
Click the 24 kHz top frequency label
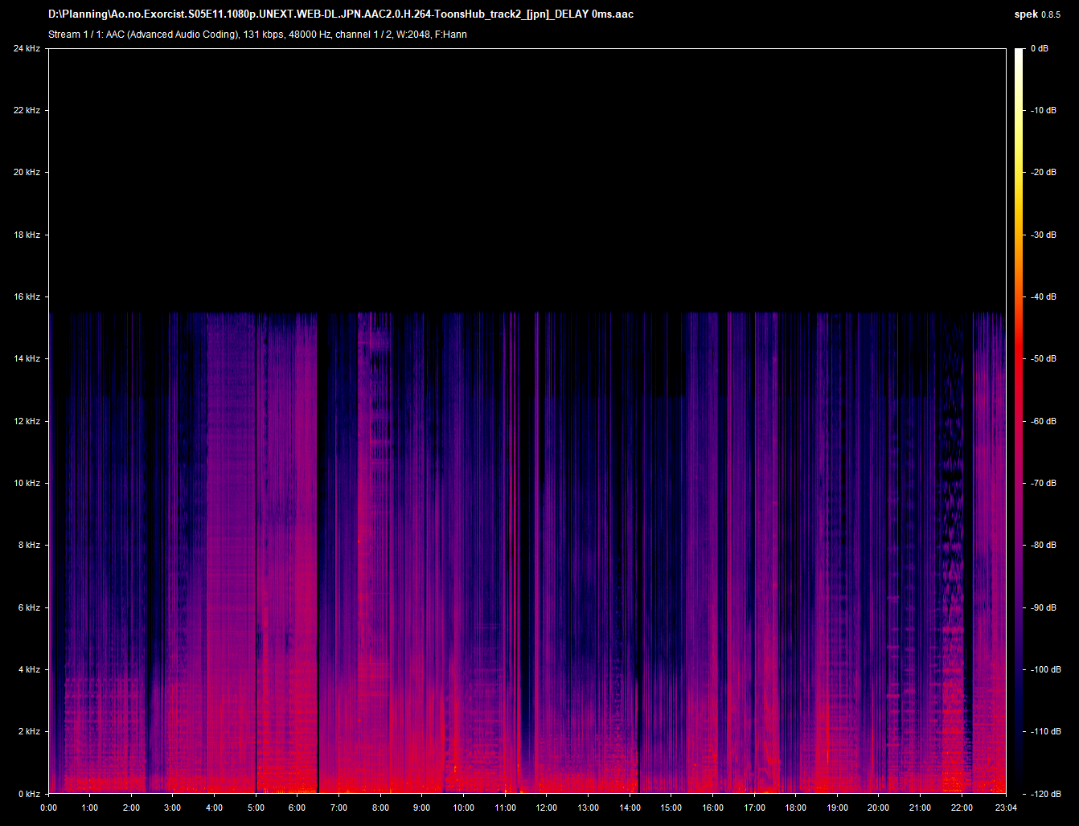[27, 49]
